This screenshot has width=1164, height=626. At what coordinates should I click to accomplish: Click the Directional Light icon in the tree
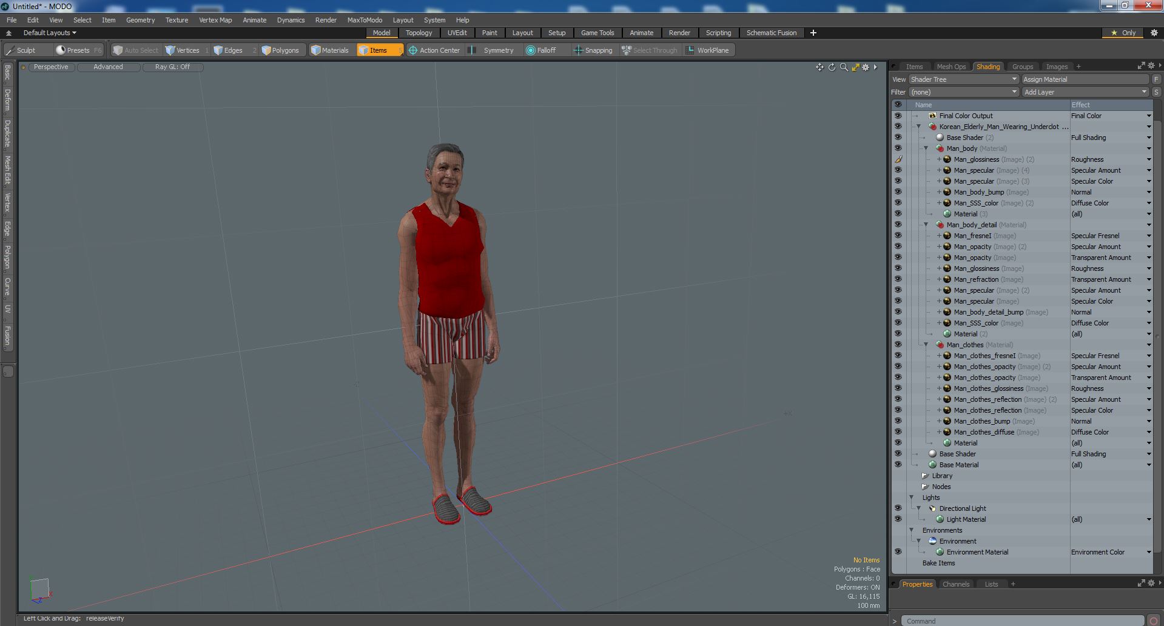(x=932, y=508)
